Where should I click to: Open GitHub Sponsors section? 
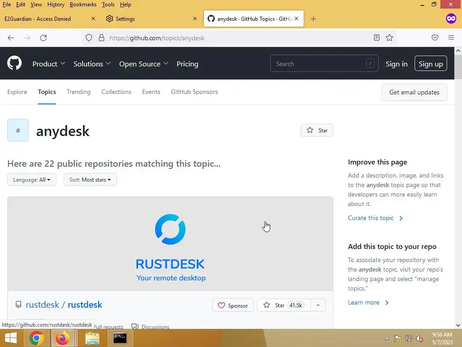194,92
